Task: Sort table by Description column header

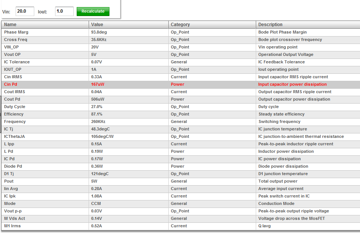Action: (x=308, y=25)
